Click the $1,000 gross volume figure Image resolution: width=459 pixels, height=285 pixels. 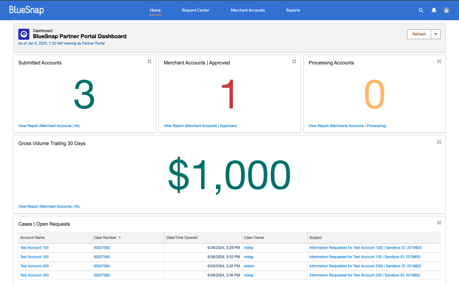click(229, 175)
